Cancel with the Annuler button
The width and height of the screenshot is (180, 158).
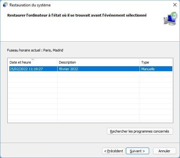tap(164, 151)
